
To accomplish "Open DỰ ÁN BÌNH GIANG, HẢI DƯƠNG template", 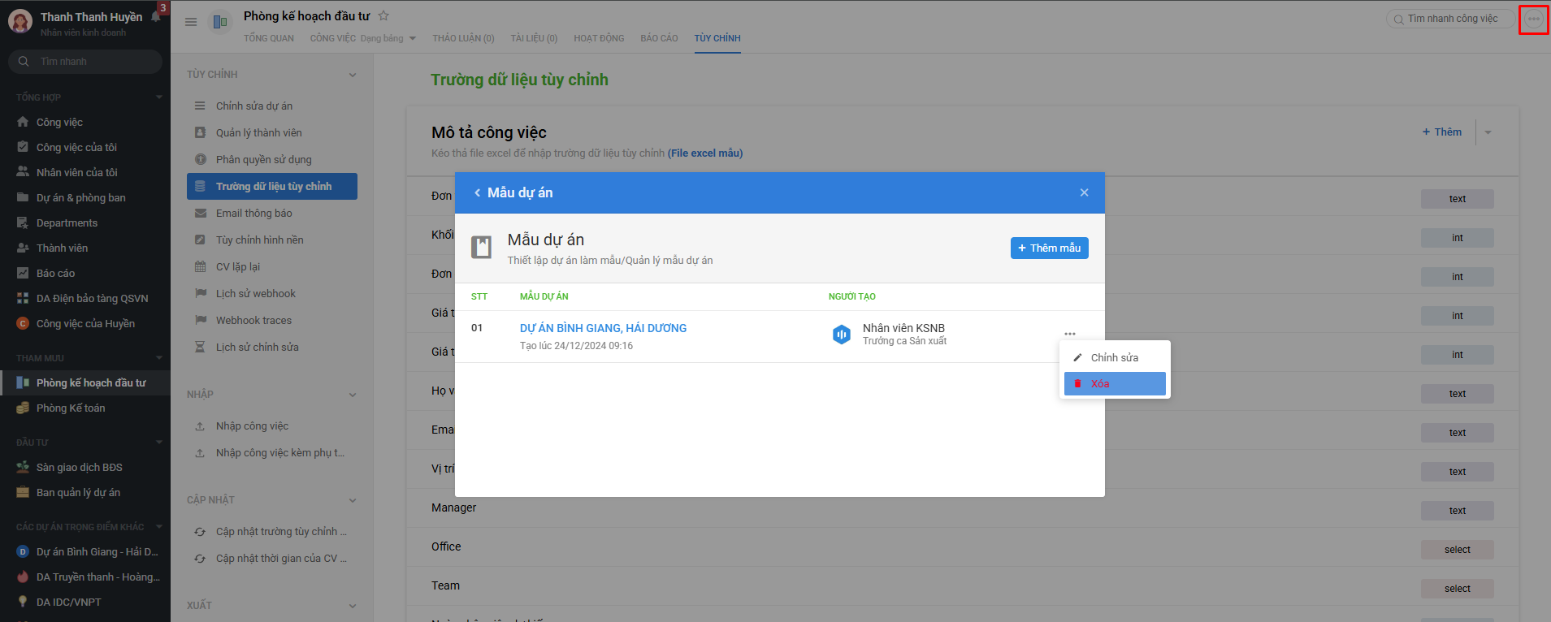I will click(603, 328).
